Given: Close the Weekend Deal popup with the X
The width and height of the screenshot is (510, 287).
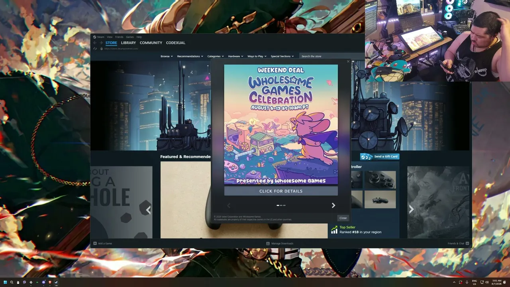Looking at the screenshot, I should click(x=348, y=61).
